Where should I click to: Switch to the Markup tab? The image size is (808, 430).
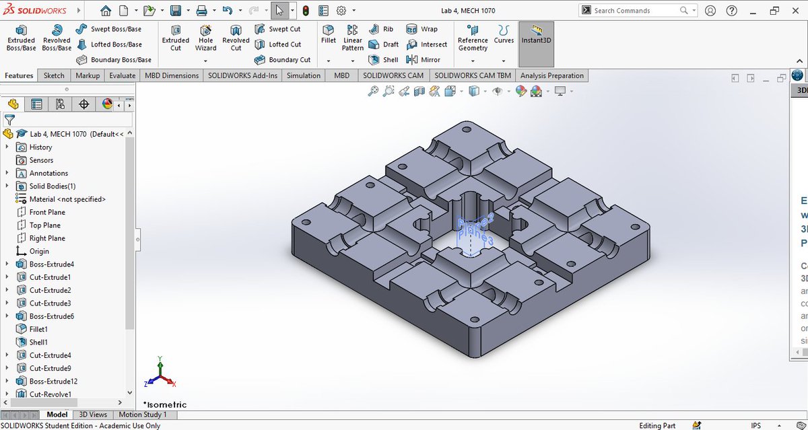(88, 75)
